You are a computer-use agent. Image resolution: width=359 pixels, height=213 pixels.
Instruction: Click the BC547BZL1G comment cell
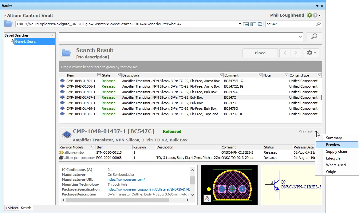tap(234, 81)
